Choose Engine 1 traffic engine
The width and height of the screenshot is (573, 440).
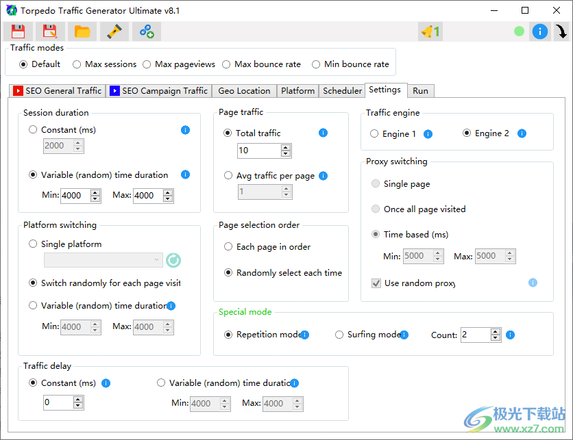(393, 134)
